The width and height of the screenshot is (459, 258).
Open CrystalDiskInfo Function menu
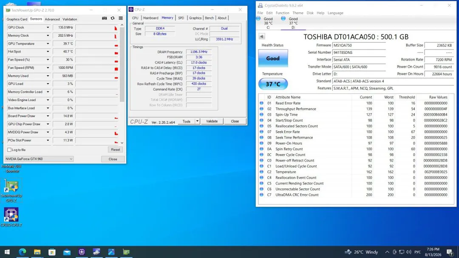point(282,13)
